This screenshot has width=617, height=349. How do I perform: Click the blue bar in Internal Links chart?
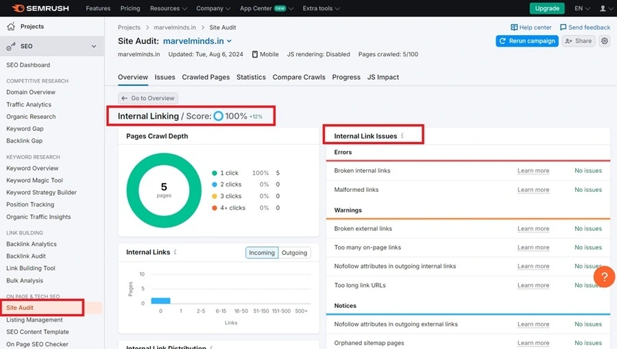(x=160, y=300)
